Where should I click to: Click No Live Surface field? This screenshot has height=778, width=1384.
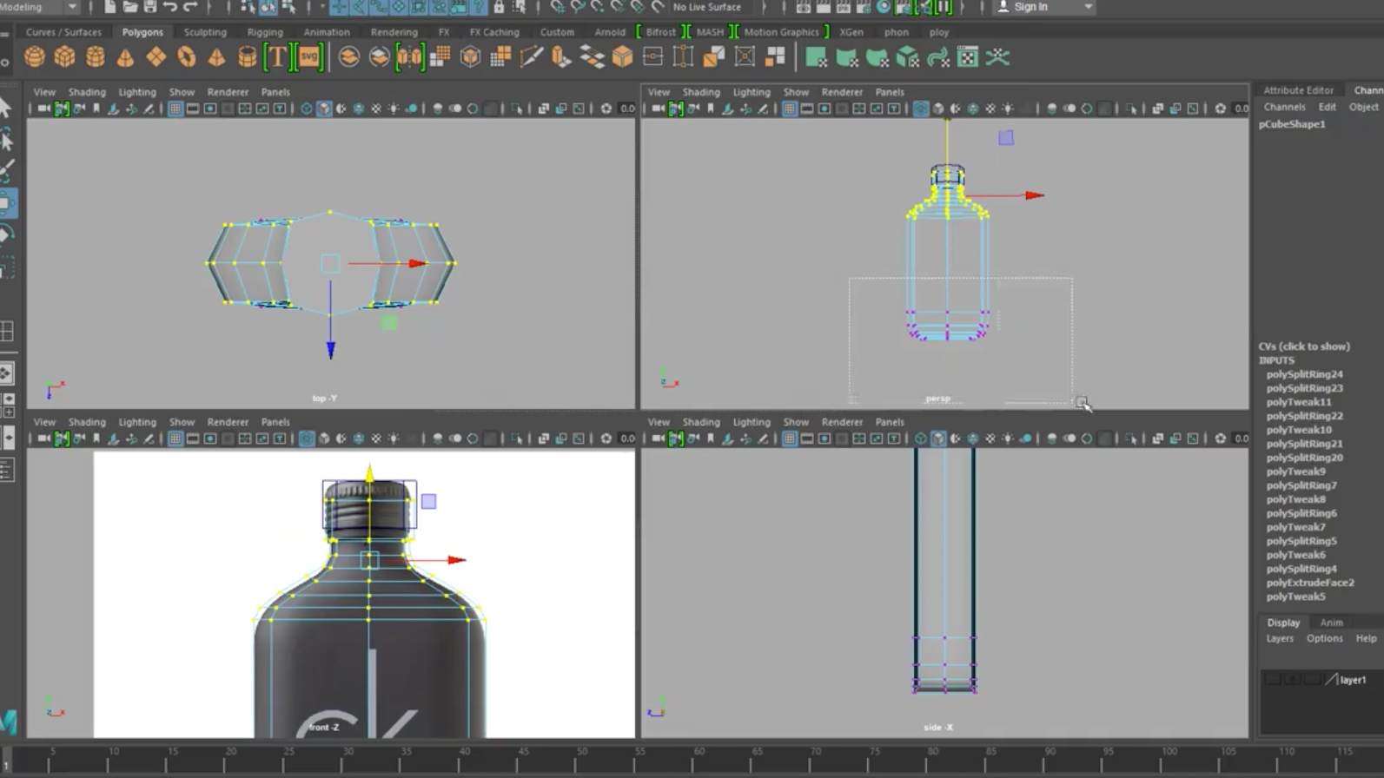706,7
